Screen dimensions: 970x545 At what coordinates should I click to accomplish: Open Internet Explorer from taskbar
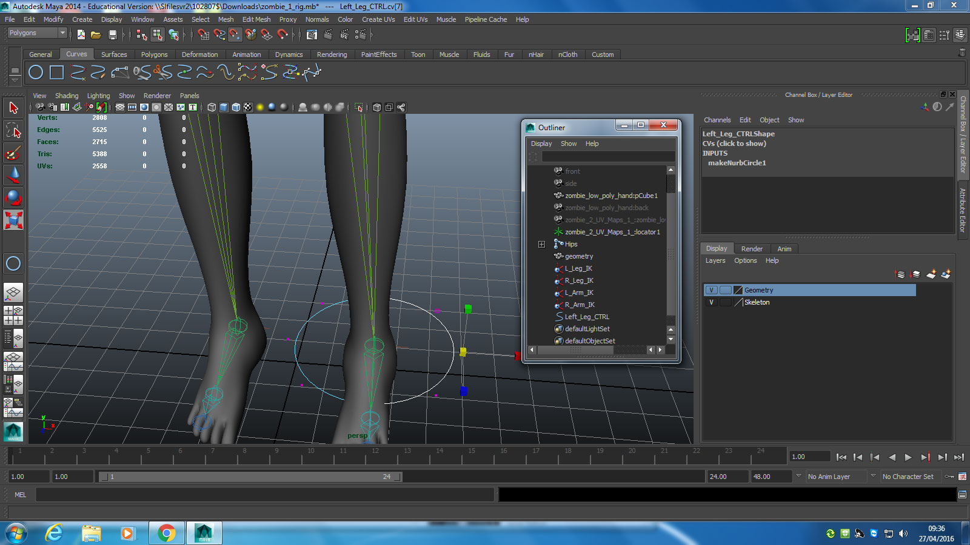[x=55, y=533]
